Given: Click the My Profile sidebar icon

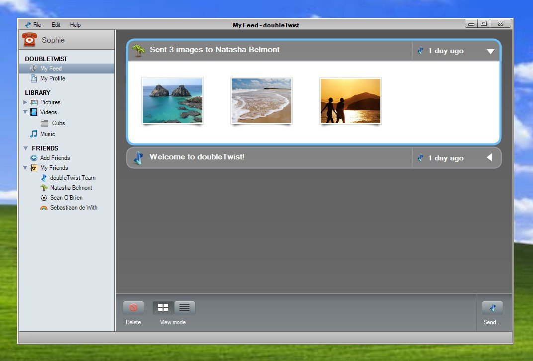Looking at the screenshot, I should [x=34, y=78].
